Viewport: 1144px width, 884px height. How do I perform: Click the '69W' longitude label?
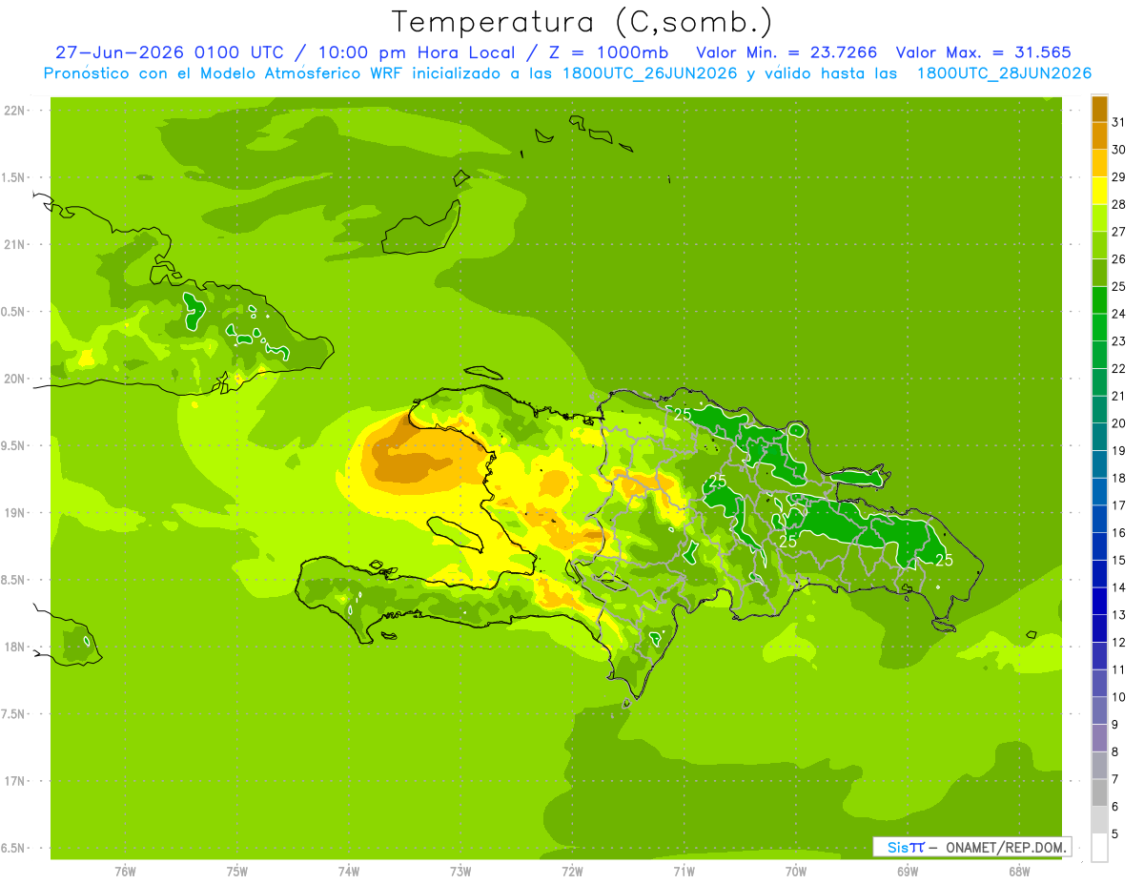click(x=908, y=871)
